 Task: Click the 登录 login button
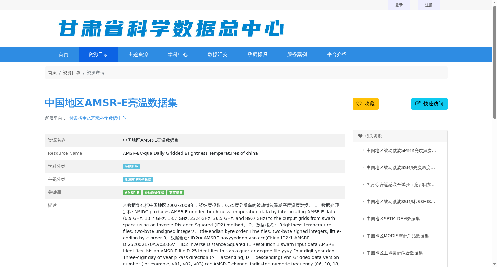coord(399,5)
